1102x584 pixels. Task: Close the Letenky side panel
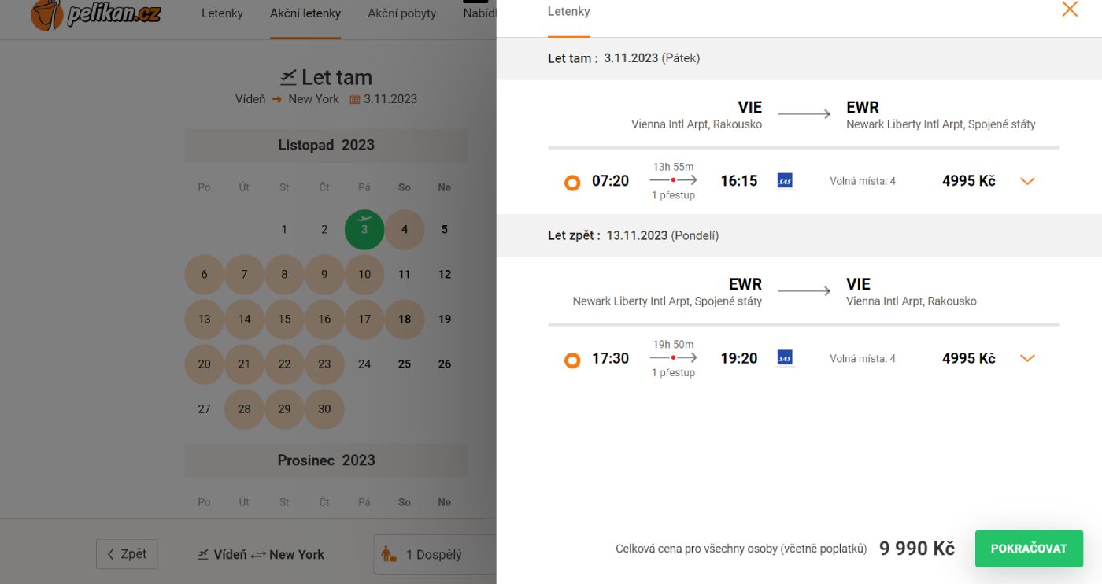(1070, 9)
